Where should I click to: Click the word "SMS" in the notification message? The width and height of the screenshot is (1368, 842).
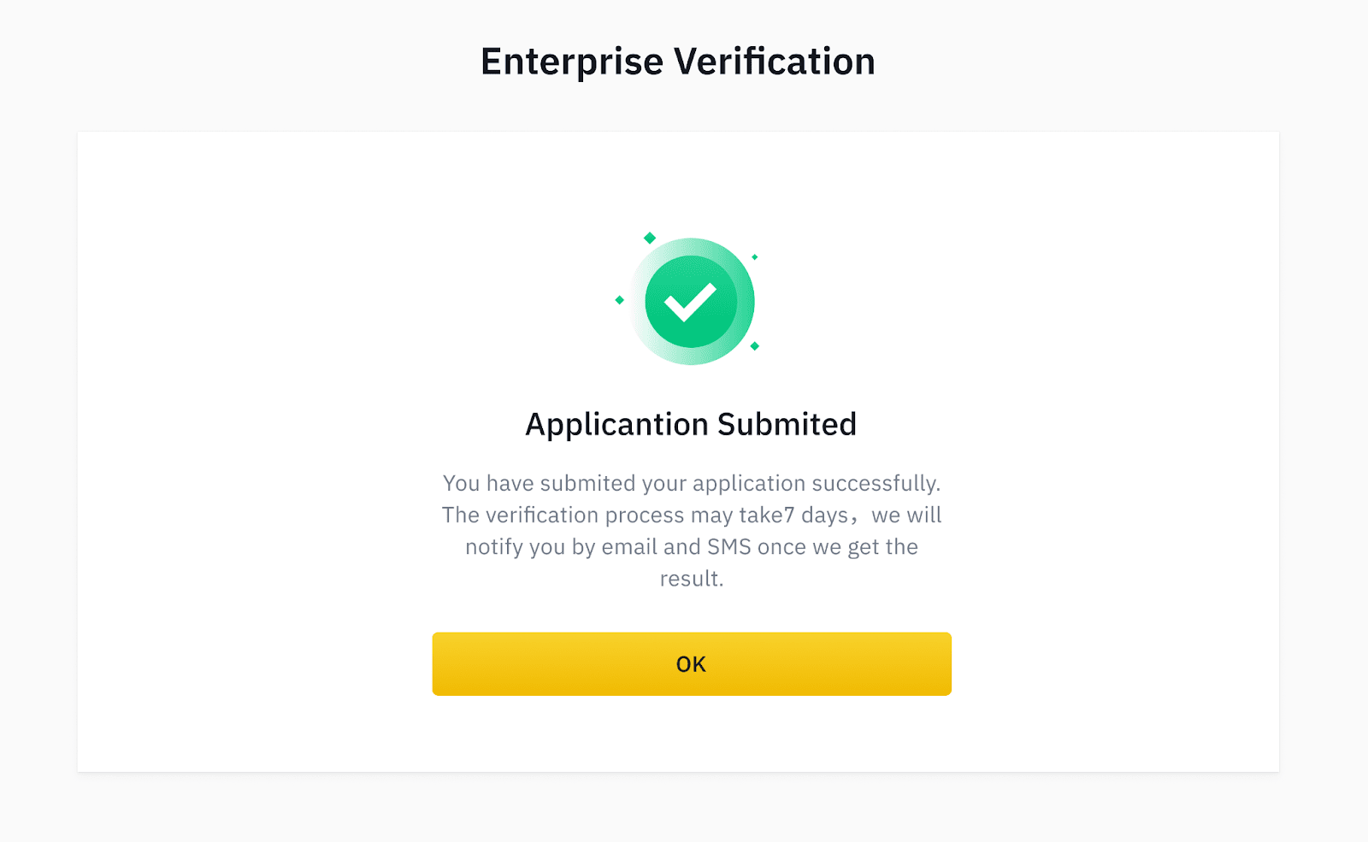[728, 547]
